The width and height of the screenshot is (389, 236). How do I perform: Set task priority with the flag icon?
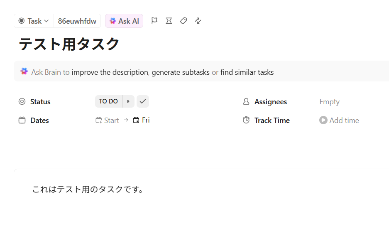(x=154, y=21)
